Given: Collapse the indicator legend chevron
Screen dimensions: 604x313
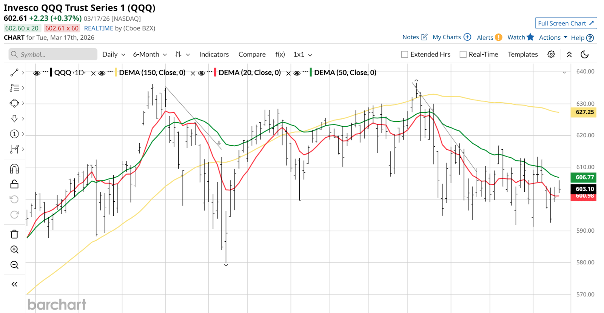Looking at the screenshot, I should click(x=564, y=72).
